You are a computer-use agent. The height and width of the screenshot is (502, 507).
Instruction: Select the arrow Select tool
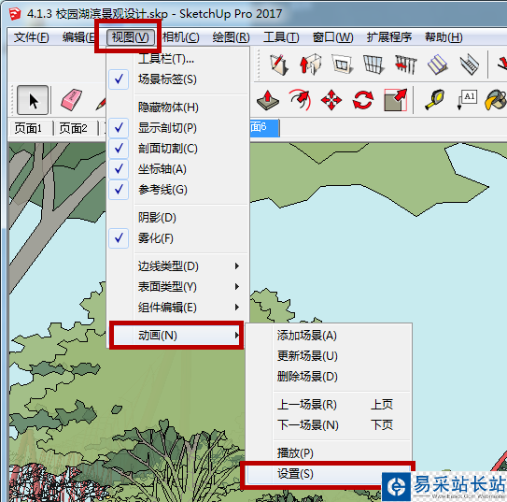(x=33, y=100)
